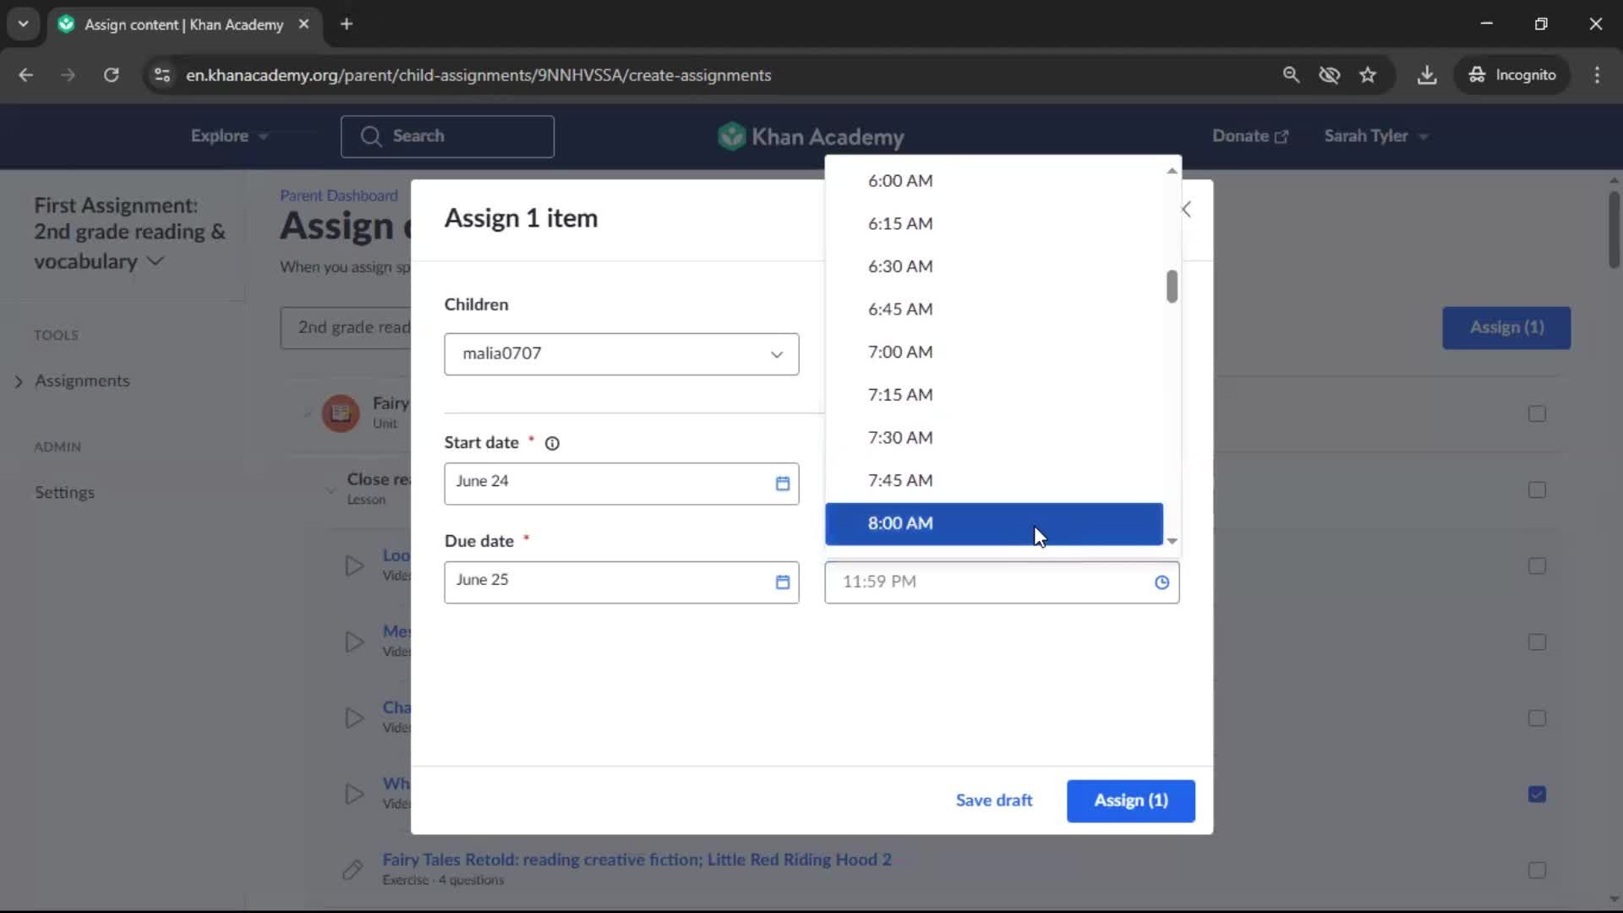1623x913 pixels.
Task: Select 7:45 AM from the time list
Action: (x=994, y=480)
